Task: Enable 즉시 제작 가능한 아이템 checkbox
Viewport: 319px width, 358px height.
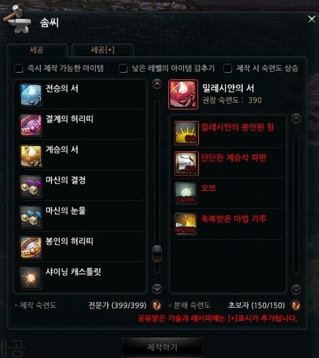Action: pyautogui.click(x=19, y=68)
